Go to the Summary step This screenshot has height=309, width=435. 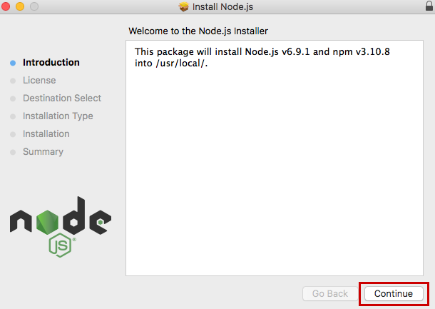[43, 152]
